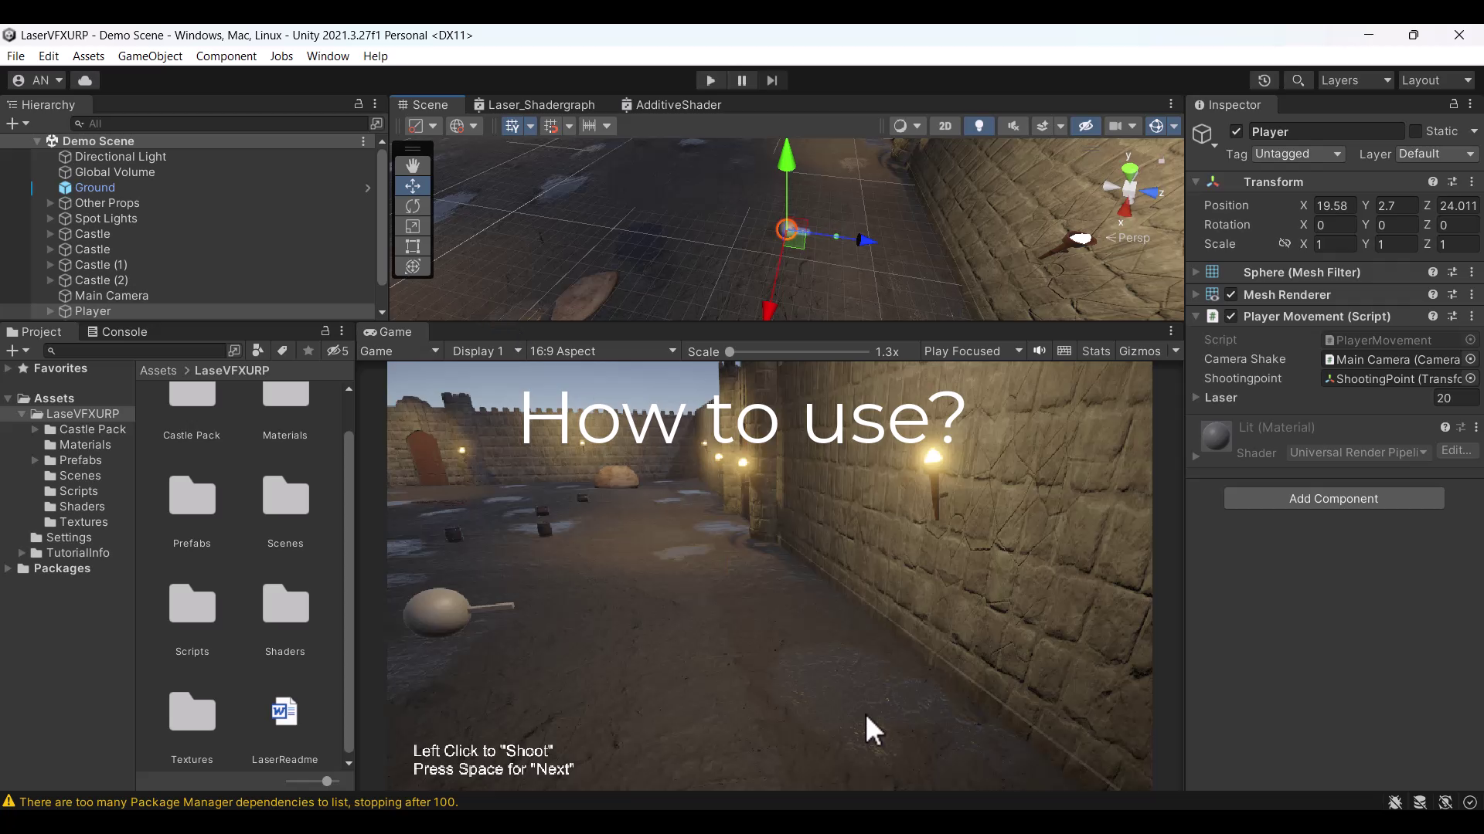Open the Tag dropdown showing Untagged
The width and height of the screenshot is (1484, 834).
coord(1298,154)
